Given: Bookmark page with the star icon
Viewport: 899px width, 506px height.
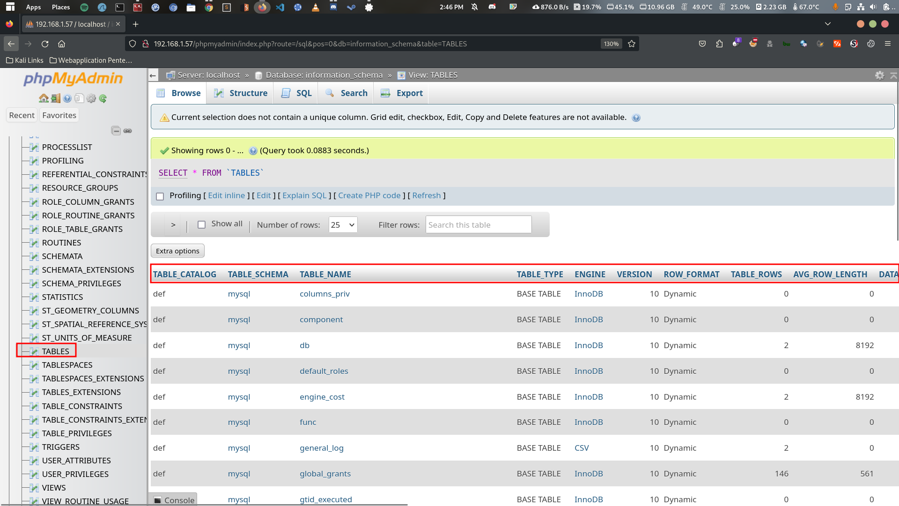Looking at the screenshot, I should (632, 44).
